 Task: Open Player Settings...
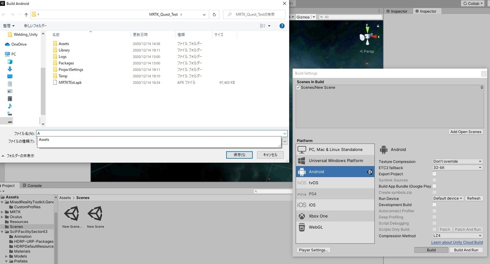click(314, 250)
